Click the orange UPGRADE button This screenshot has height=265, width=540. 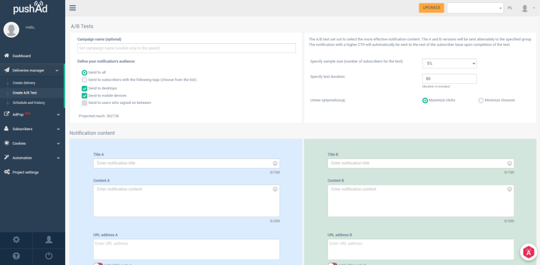(x=431, y=8)
